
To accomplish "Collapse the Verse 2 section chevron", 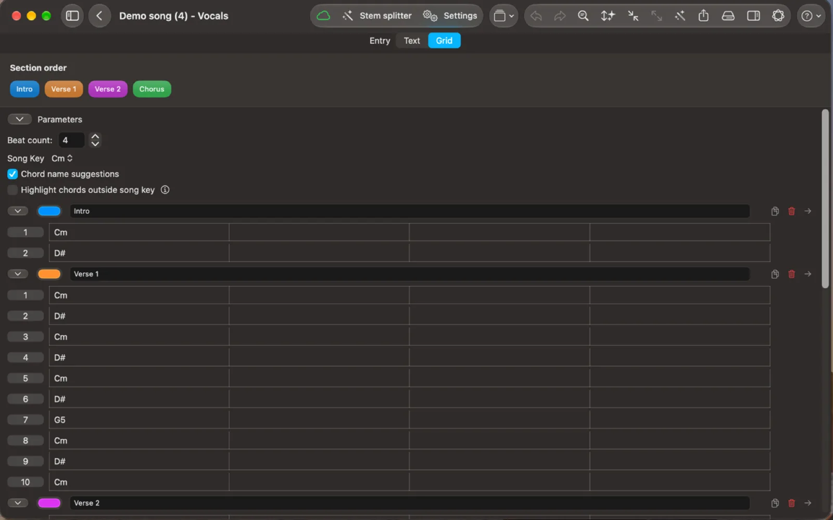I will pos(18,503).
